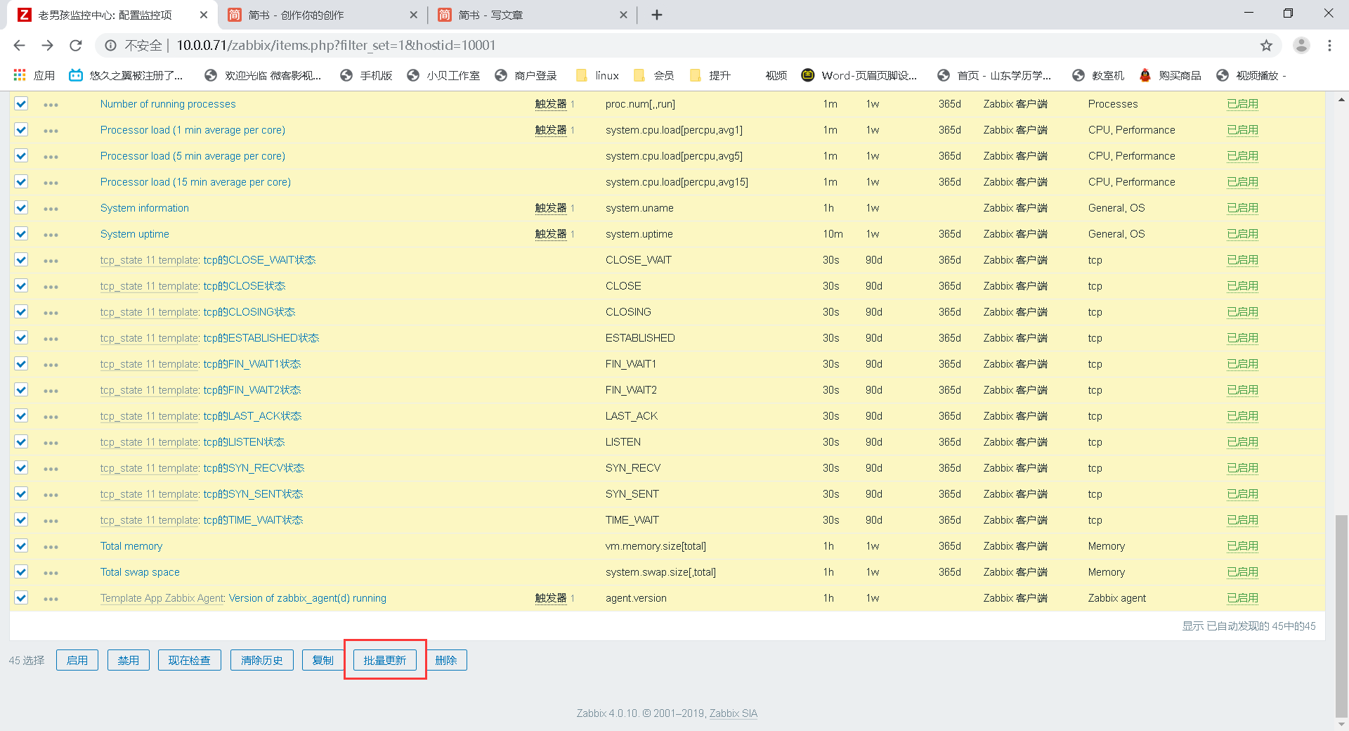Viewport: 1349px width, 731px height.
Task: Open the 触发器 link for System uptime
Action: [x=551, y=234]
